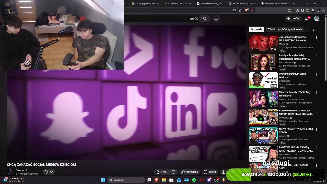Viewport: 327px width, 184px height.
Task: Switch to Wskazówki dotyczące tab
Action: pos(242,3)
